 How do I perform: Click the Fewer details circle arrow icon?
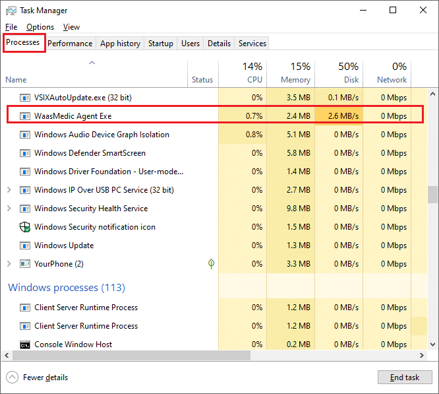pyautogui.click(x=12, y=378)
